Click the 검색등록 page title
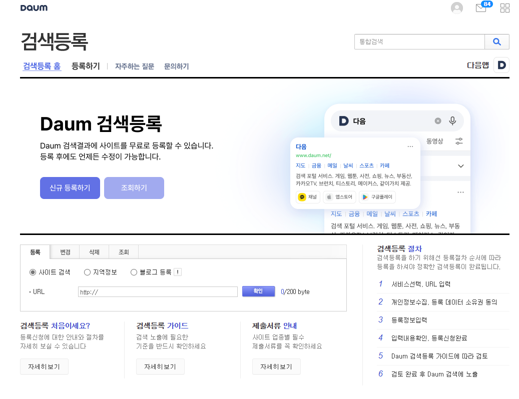This screenshot has height=399, width=519. tap(54, 41)
